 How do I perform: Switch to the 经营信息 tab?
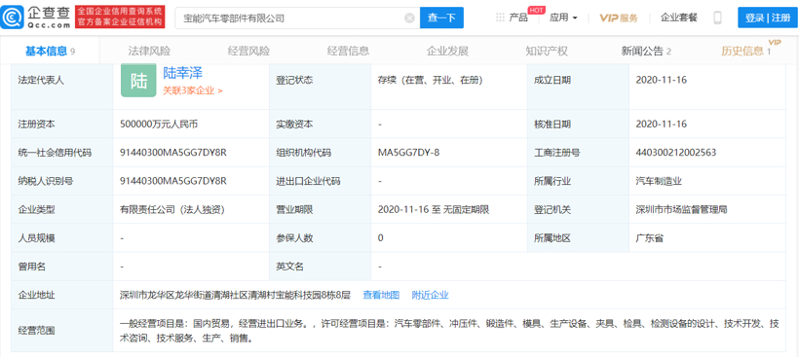tap(348, 51)
